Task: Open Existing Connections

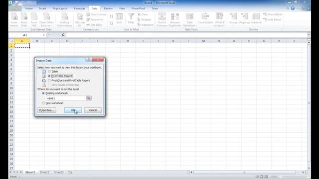Action: pyautogui.click(x=64, y=19)
